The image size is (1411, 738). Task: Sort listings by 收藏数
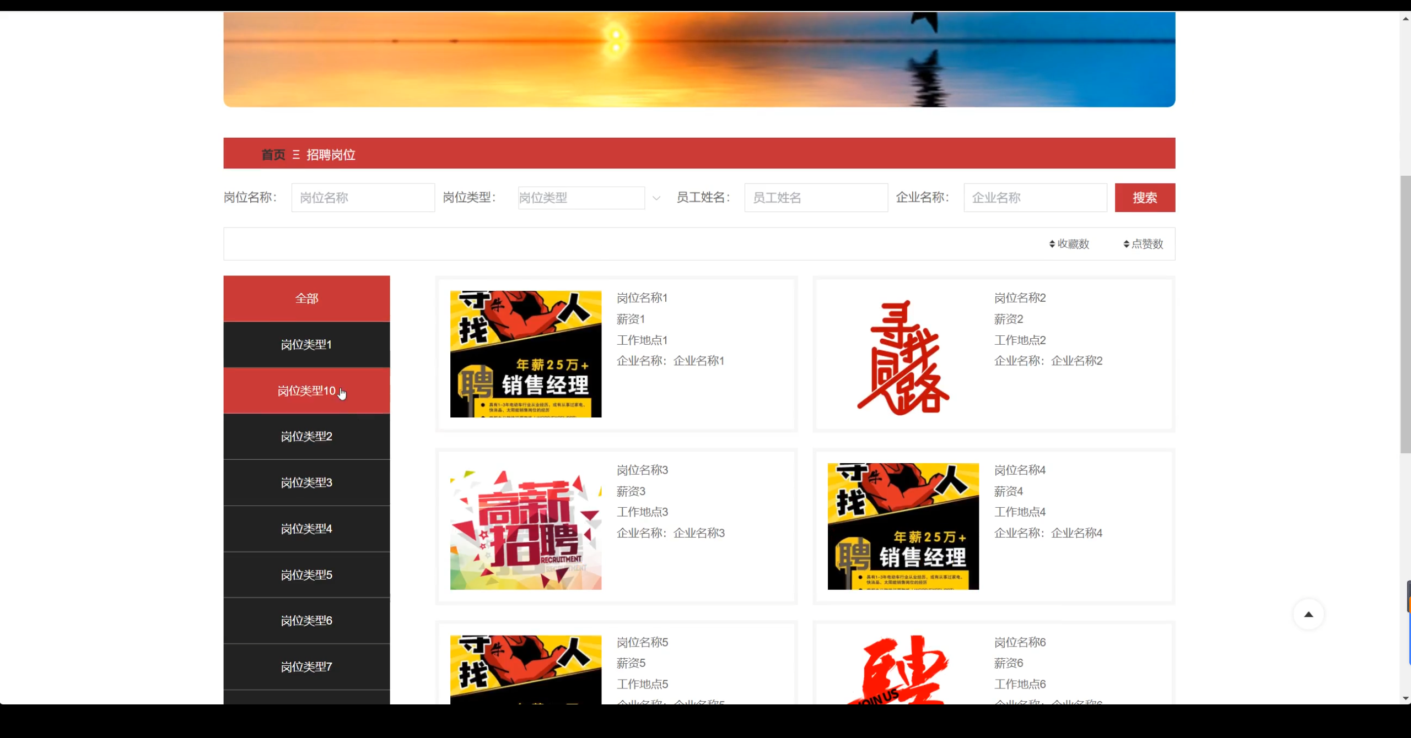click(x=1069, y=244)
